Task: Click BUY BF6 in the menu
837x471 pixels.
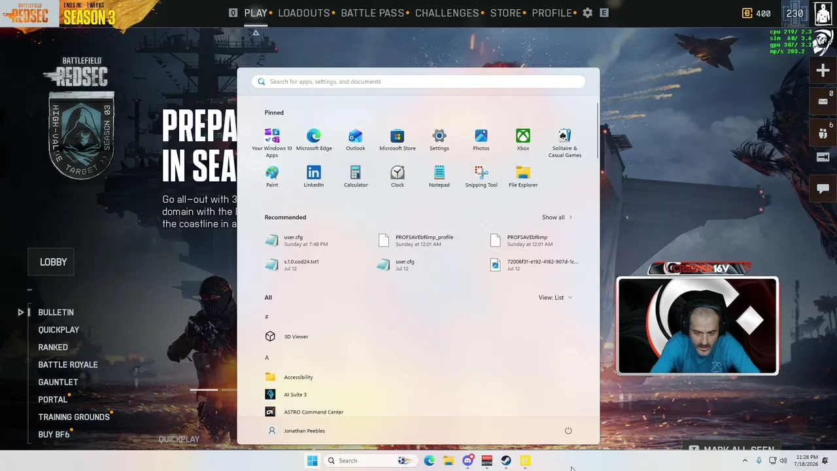Action: click(x=54, y=434)
